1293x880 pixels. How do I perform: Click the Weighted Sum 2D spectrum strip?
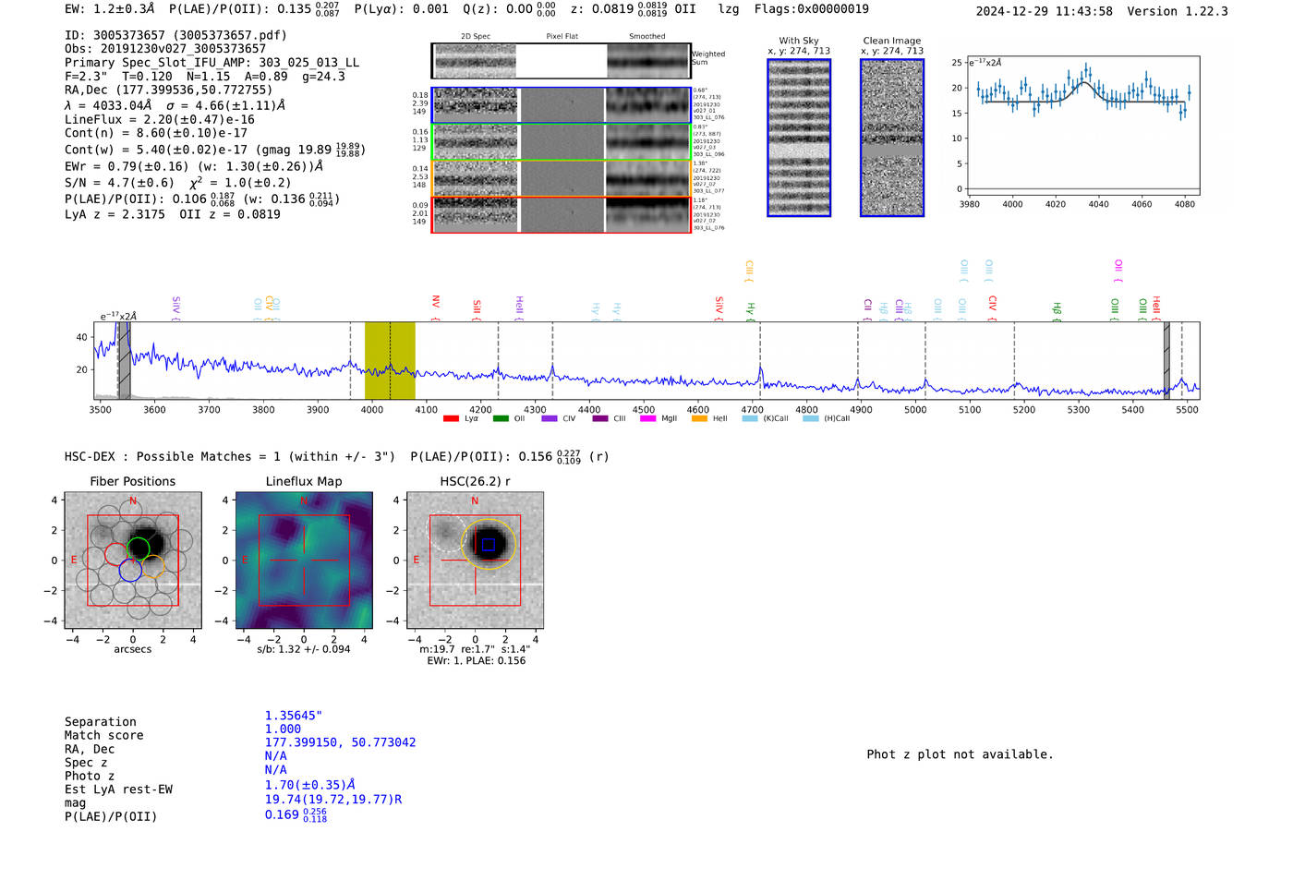562,61
